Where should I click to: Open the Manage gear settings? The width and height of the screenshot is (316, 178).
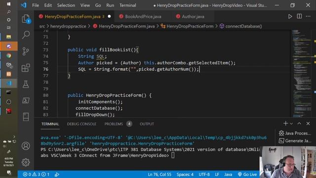click(26, 162)
